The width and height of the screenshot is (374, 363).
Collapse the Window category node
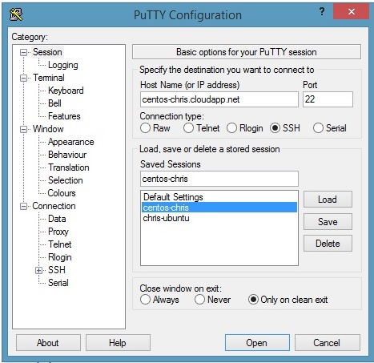click(24, 129)
